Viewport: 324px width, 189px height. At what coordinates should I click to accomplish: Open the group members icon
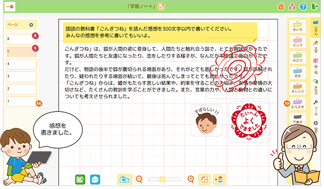(292, 7)
